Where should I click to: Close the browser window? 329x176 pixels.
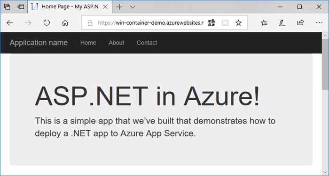pos(319,7)
